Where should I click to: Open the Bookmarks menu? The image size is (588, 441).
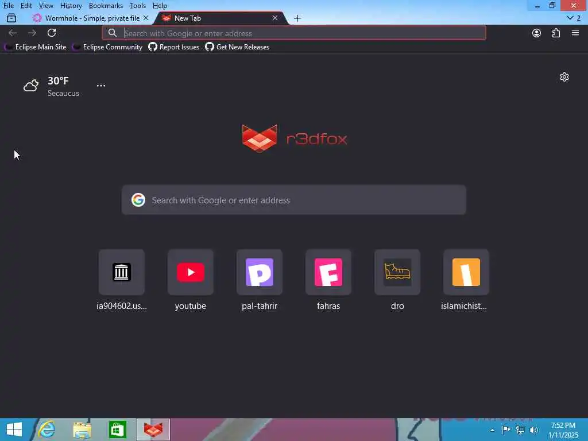106,6
